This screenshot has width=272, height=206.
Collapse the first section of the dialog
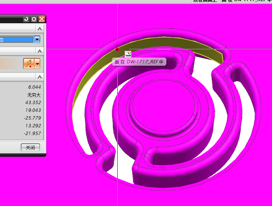pos(40,29)
